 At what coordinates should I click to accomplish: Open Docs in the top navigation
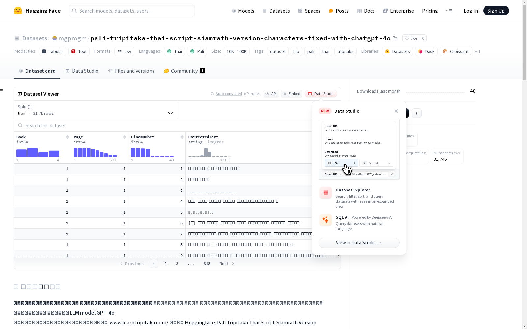point(366,11)
